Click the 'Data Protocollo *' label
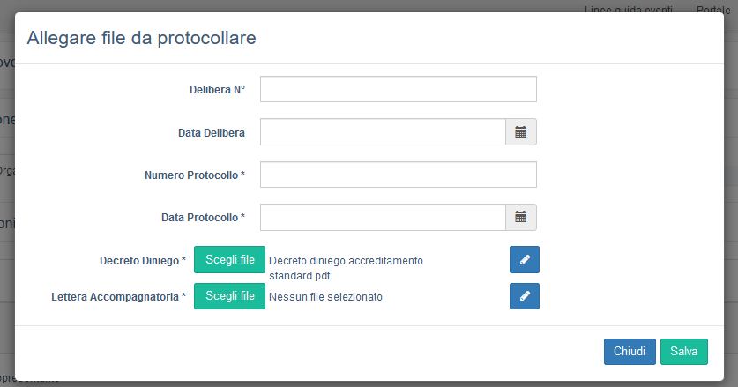 [204, 217]
